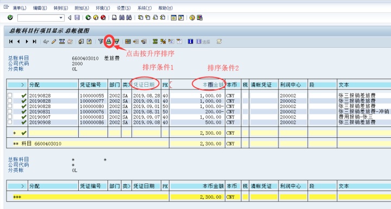
Task: Select the top table's 分配 column header
Action: (x=53, y=85)
